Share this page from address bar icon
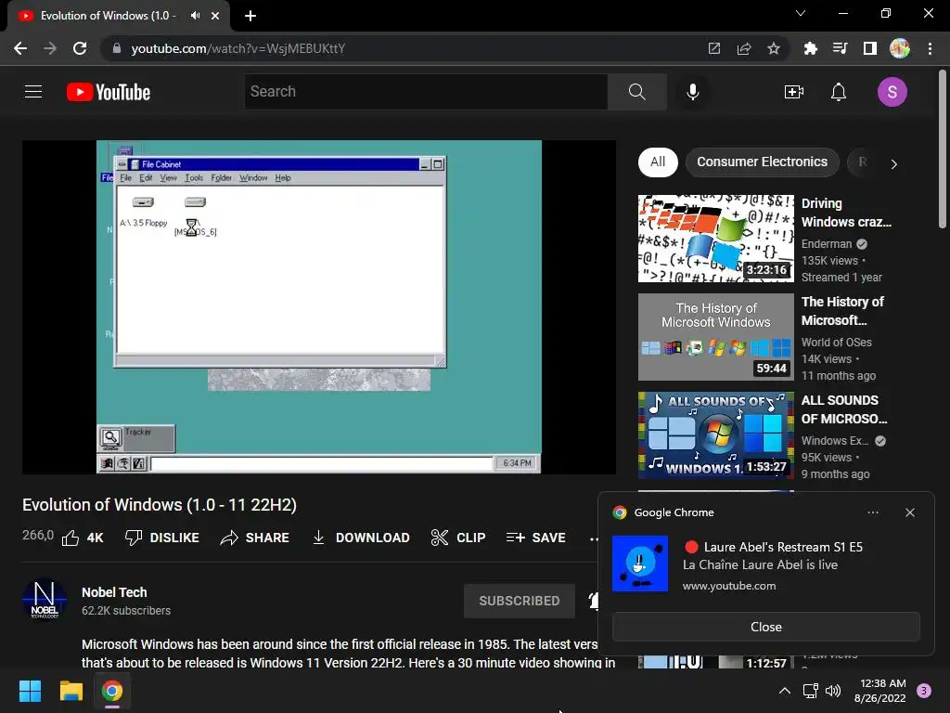The height and width of the screenshot is (713, 950). [x=744, y=48]
